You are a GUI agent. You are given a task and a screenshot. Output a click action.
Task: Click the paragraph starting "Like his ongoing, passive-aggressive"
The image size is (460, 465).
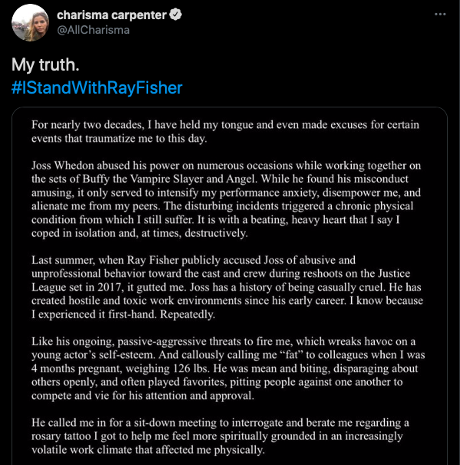pyautogui.click(x=228, y=368)
